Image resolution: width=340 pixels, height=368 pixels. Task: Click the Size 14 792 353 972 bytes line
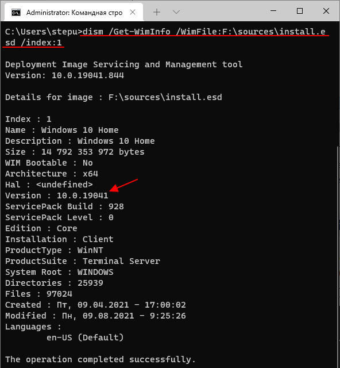75,152
